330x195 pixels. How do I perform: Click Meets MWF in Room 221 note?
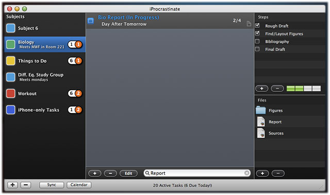coord(42,47)
